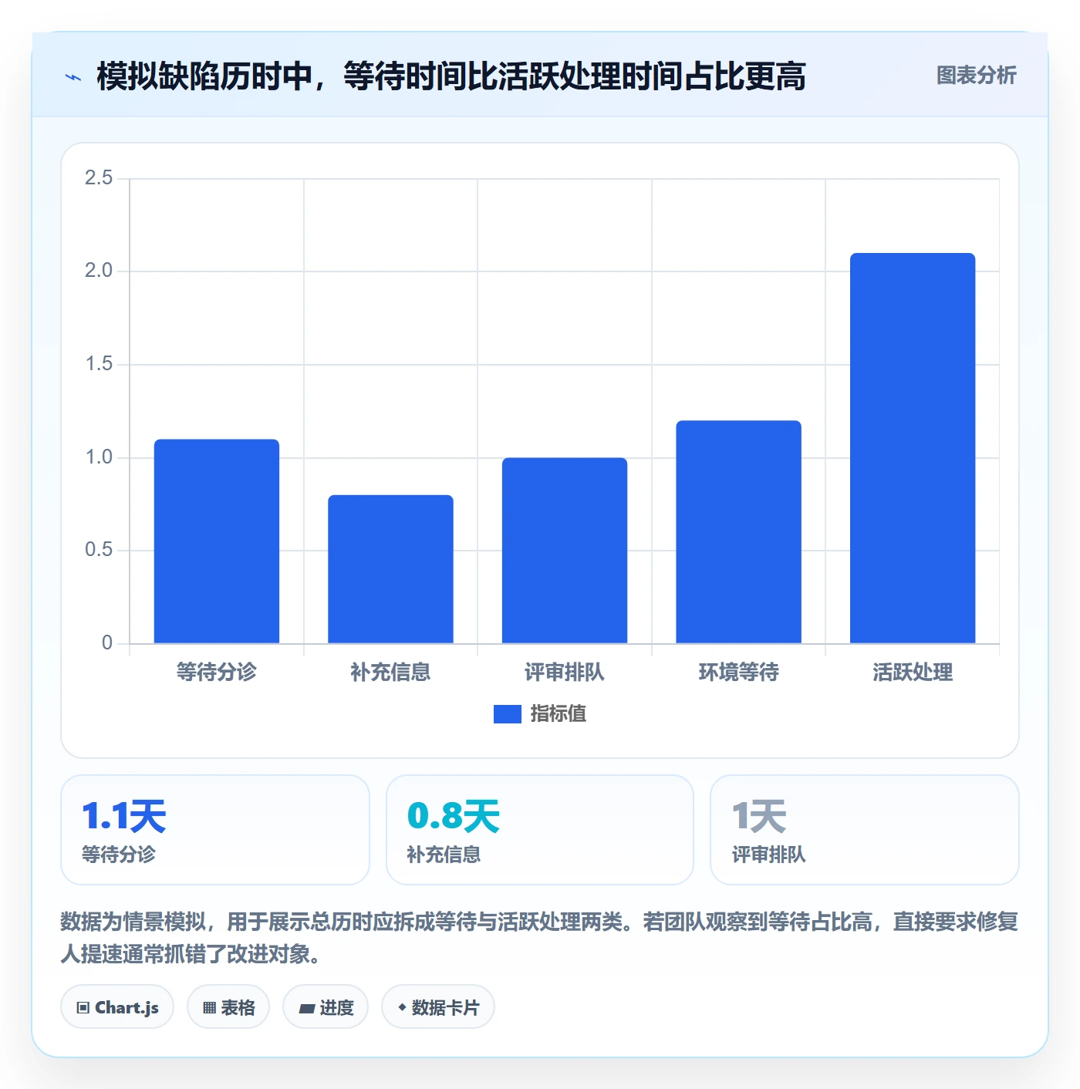Image resolution: width=1080 pixels, height=1089 pixels.
Task: Click the 补充信息 bar in chart
Action: (x=390, y=569)
